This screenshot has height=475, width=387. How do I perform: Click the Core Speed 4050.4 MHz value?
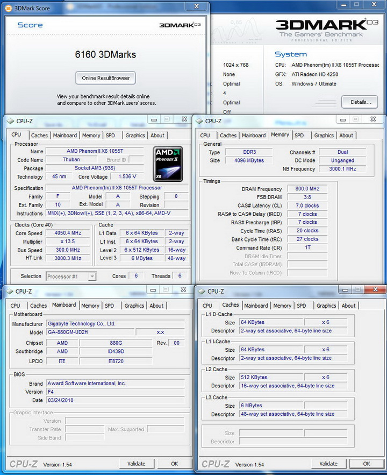pyautogui.click(x=68, y=233)
